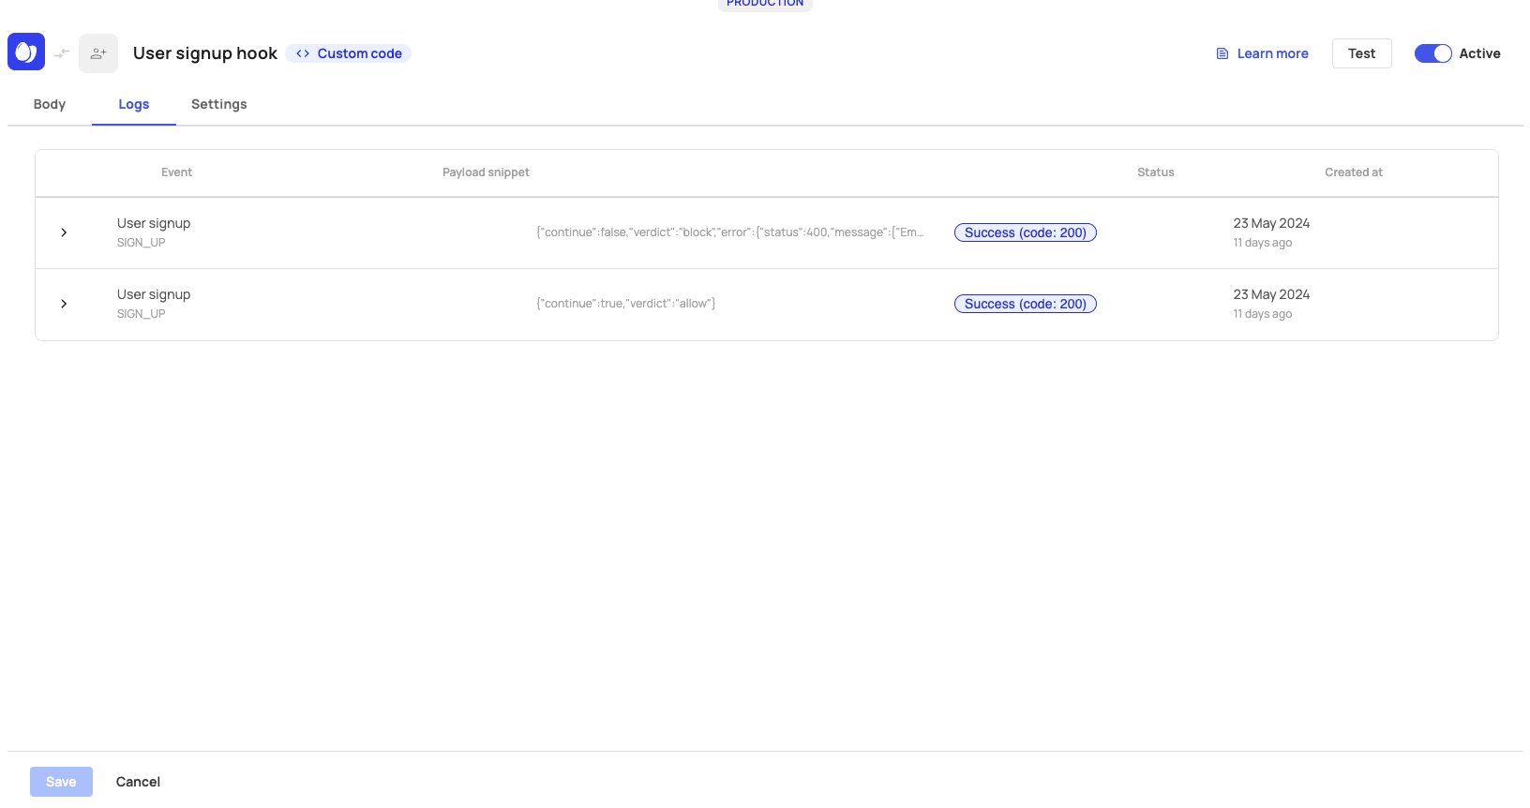The width and height of the screenshot is (1530, 808).
Task: Click the Created at column header
Action: 1353,172
